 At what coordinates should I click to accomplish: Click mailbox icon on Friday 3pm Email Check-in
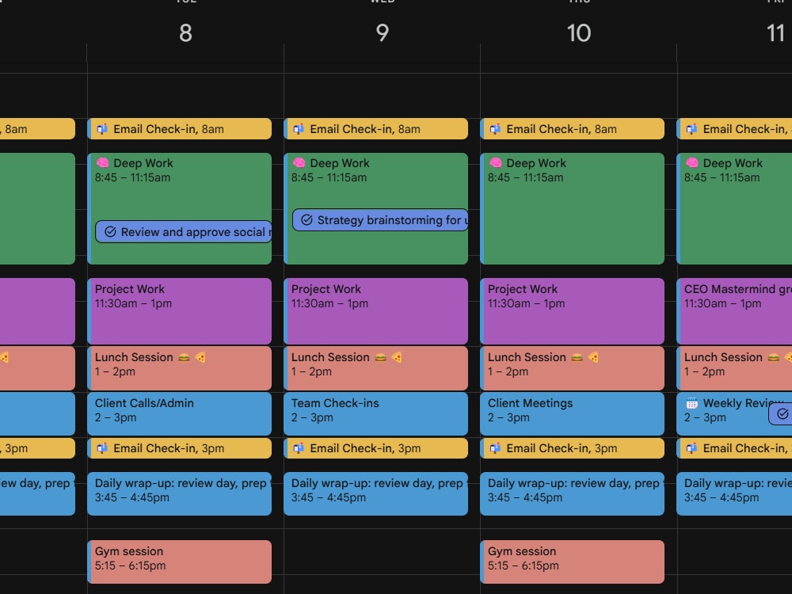coord(692,448)
